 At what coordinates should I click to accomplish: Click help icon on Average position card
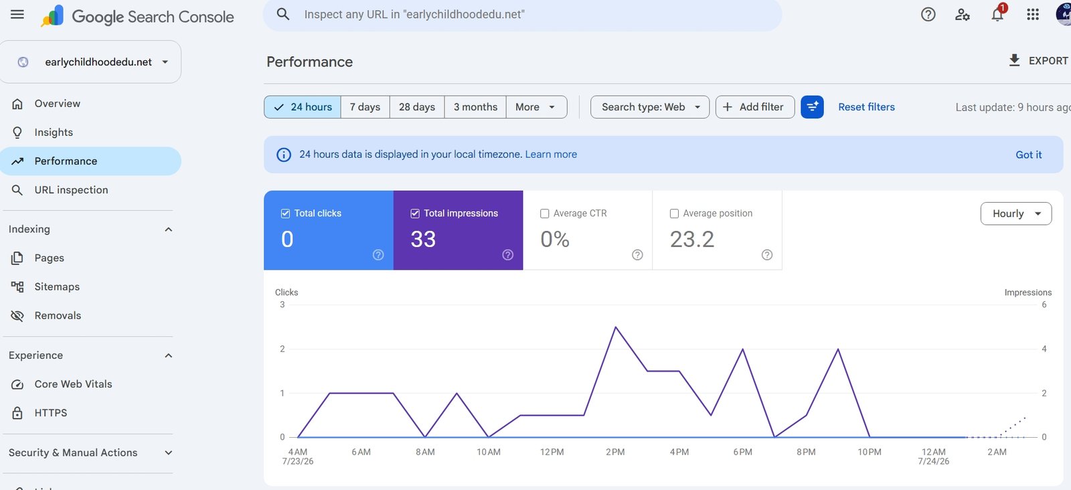(767, 254)
